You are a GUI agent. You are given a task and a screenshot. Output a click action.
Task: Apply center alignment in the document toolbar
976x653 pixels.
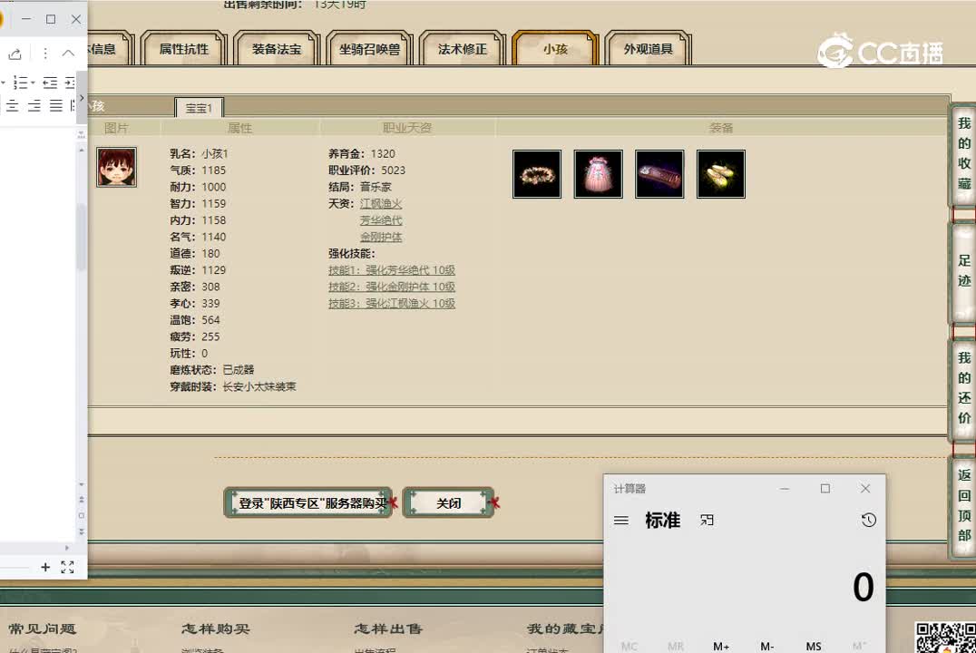13,106
